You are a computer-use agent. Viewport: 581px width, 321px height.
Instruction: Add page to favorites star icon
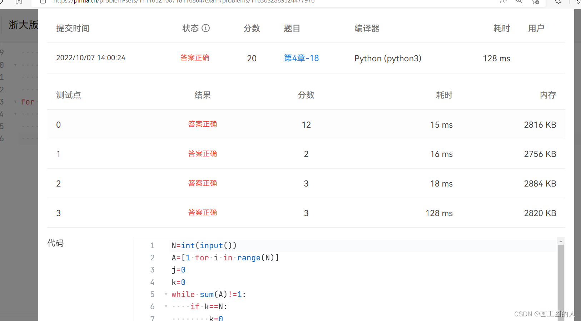click(535, 1)
